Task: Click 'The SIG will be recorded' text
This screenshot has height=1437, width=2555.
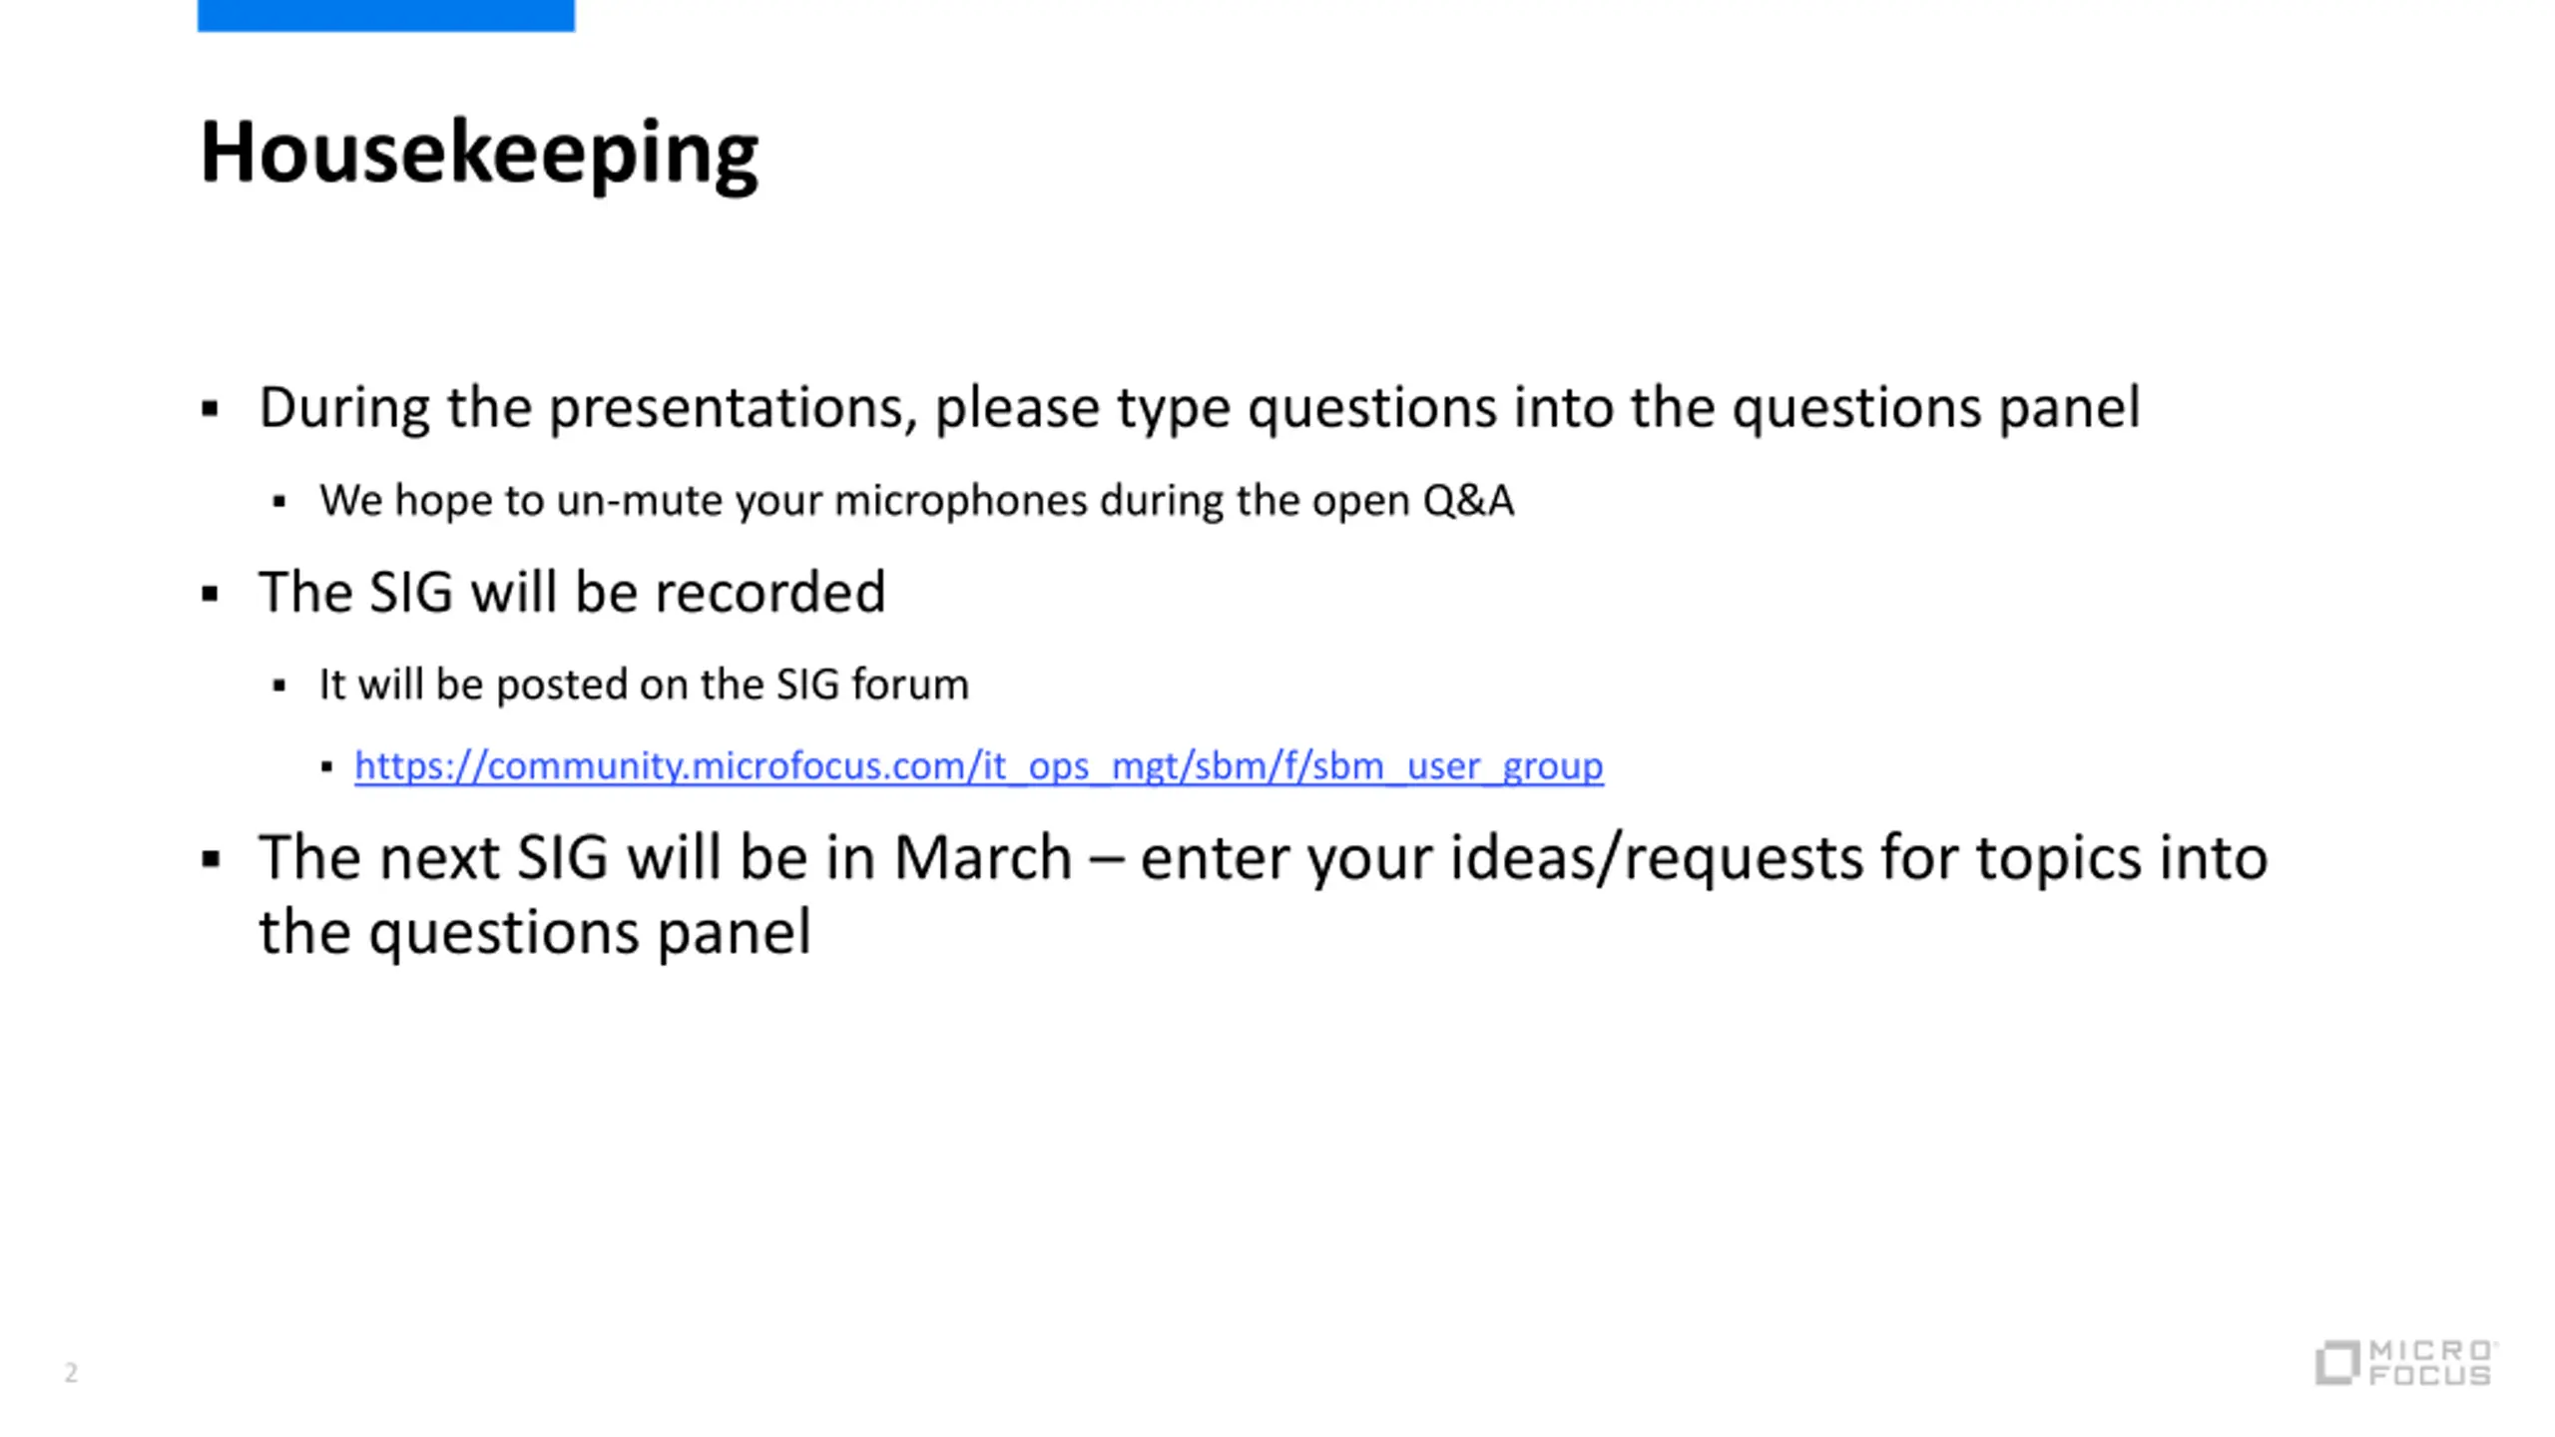Action: (x=572, y=592)
